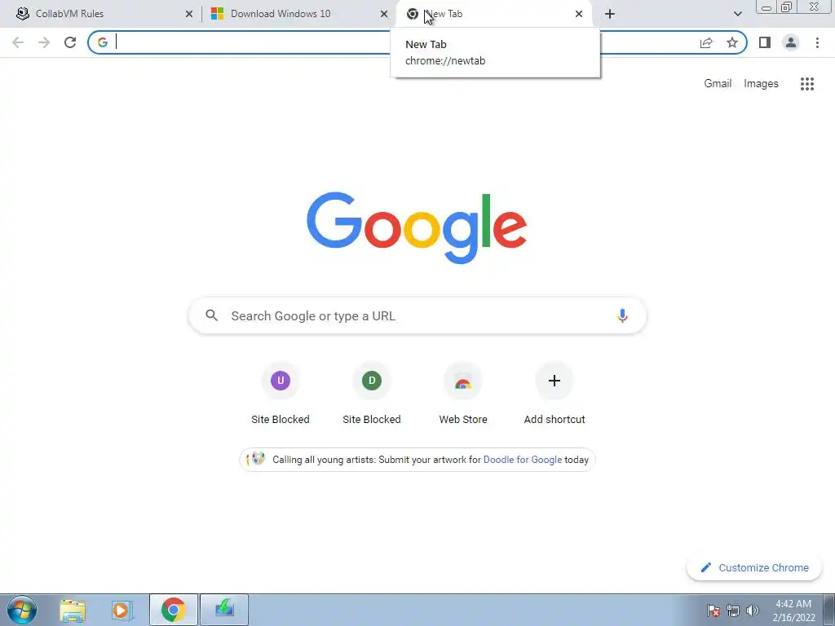Open Gmail link

click(x=718, y=84)
